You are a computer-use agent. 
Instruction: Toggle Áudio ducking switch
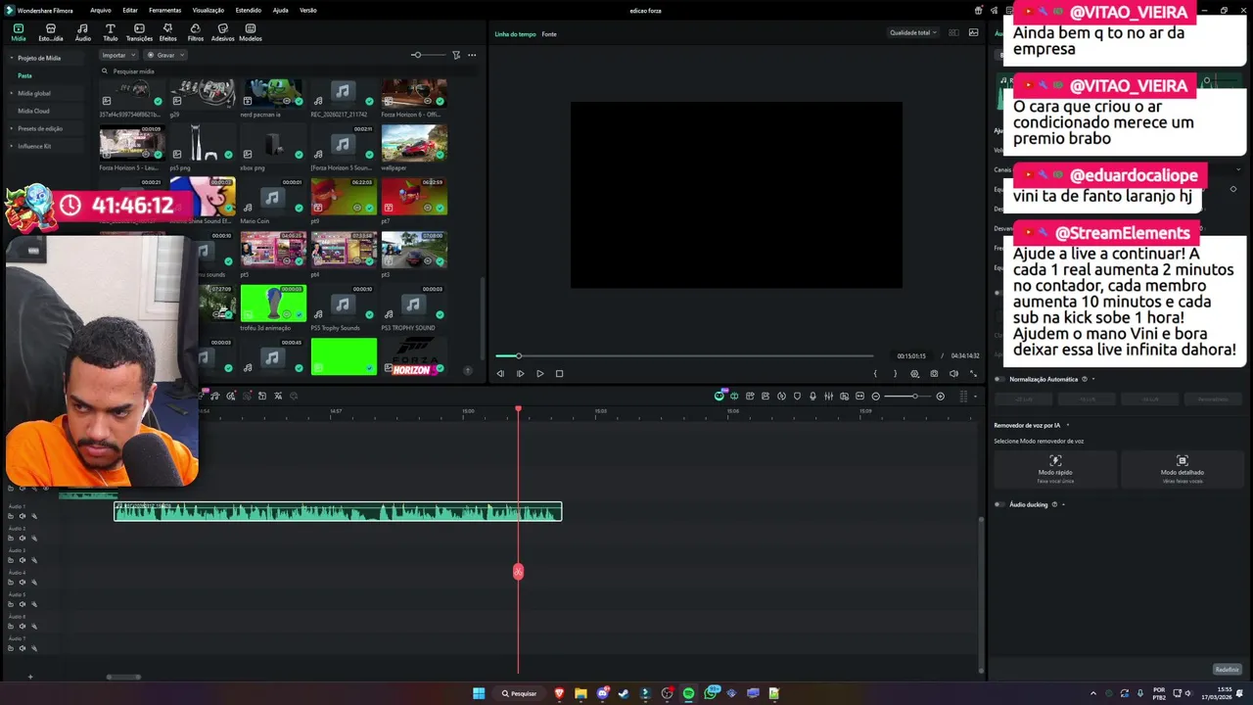click(x=999, y=504)
